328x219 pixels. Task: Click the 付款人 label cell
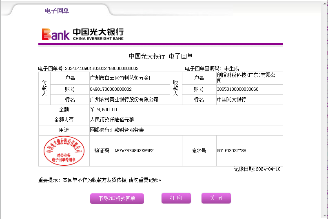pos(44,88)
